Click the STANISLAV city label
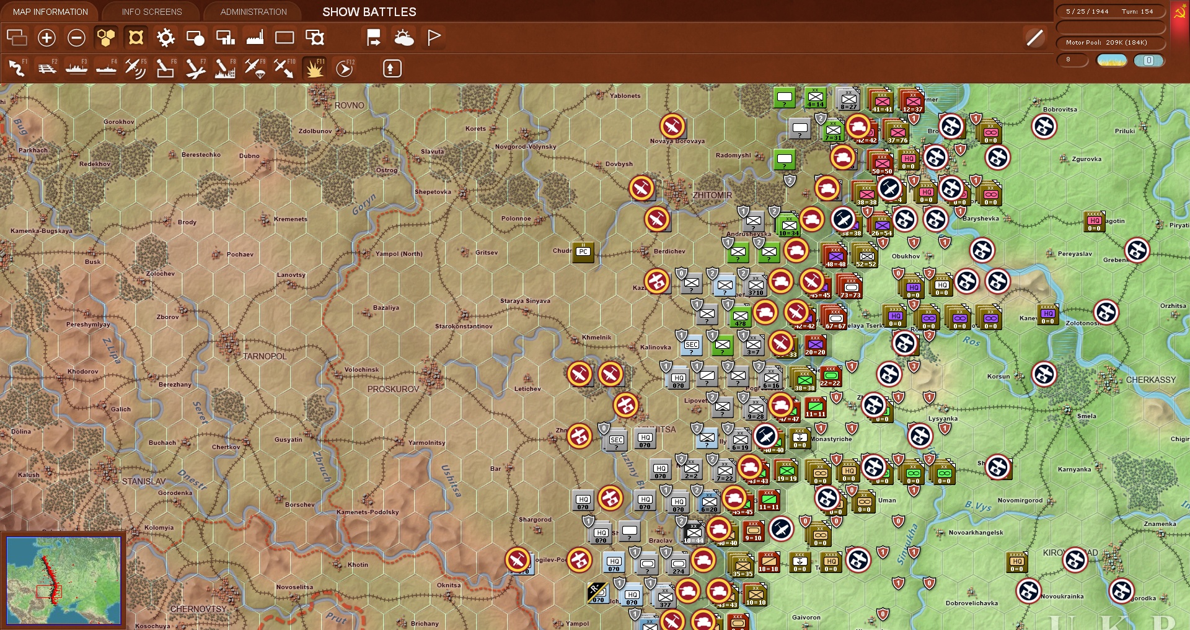 [x=144, y=481]
